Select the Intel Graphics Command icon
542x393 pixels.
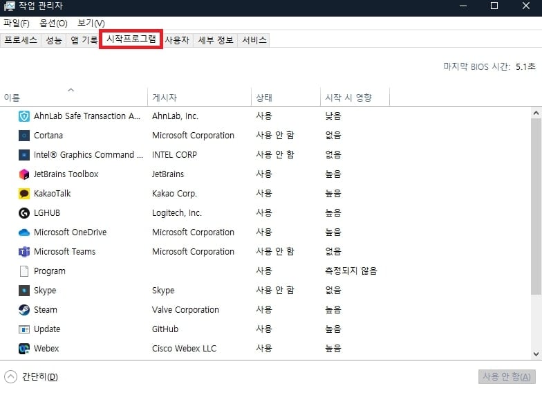click(x=24, y=155)
